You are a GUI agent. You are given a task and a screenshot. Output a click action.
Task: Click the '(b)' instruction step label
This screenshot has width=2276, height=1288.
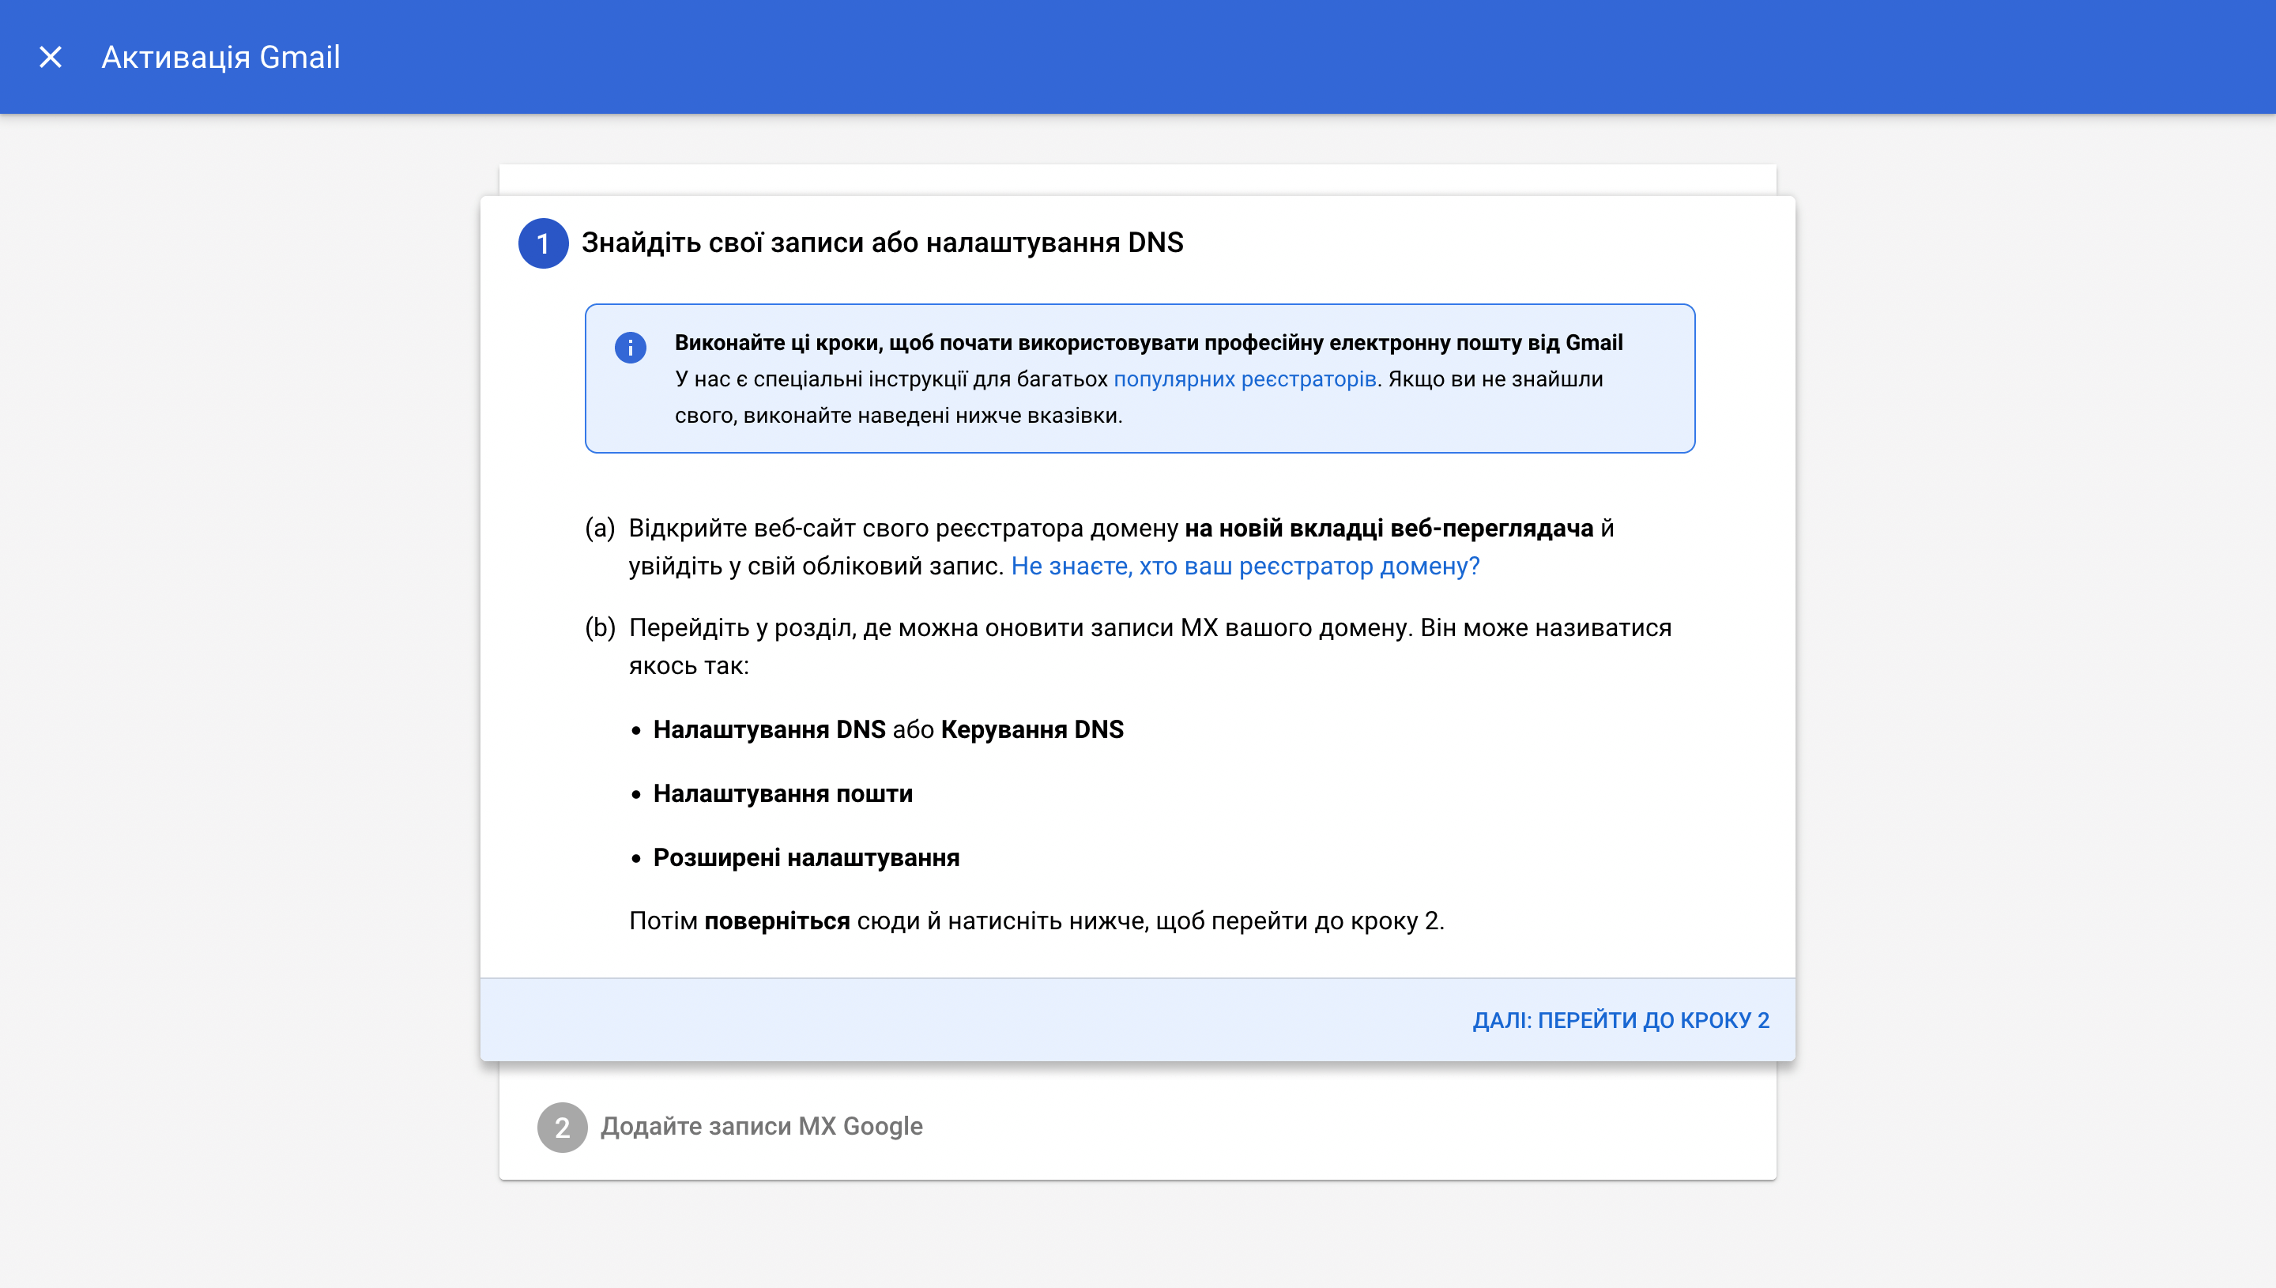[600, 627]
